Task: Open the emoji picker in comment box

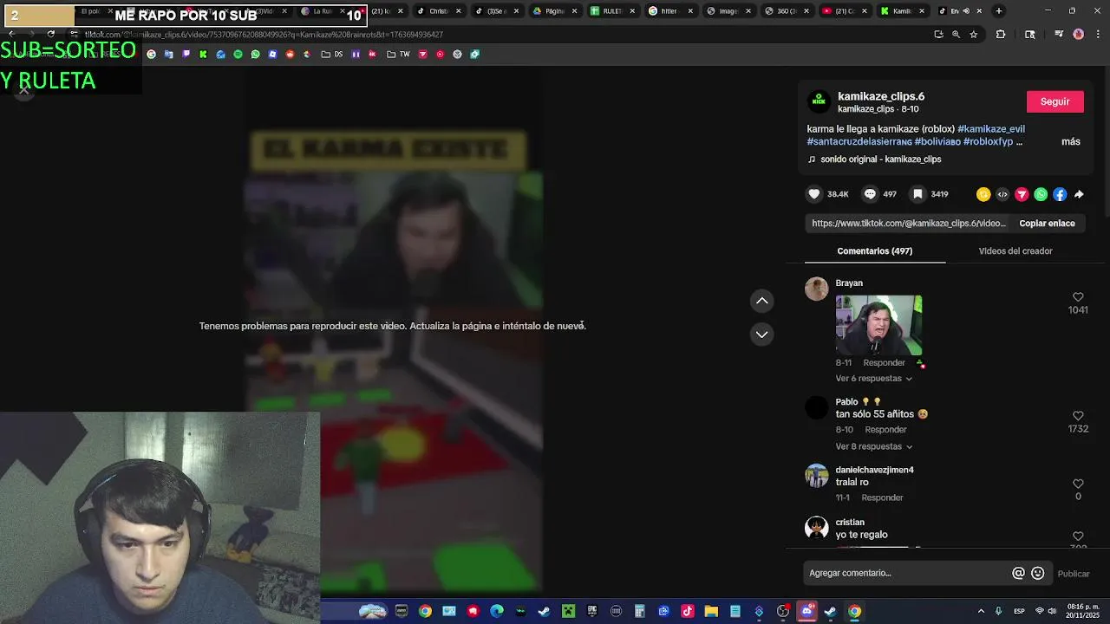Action: point(1037,573)
